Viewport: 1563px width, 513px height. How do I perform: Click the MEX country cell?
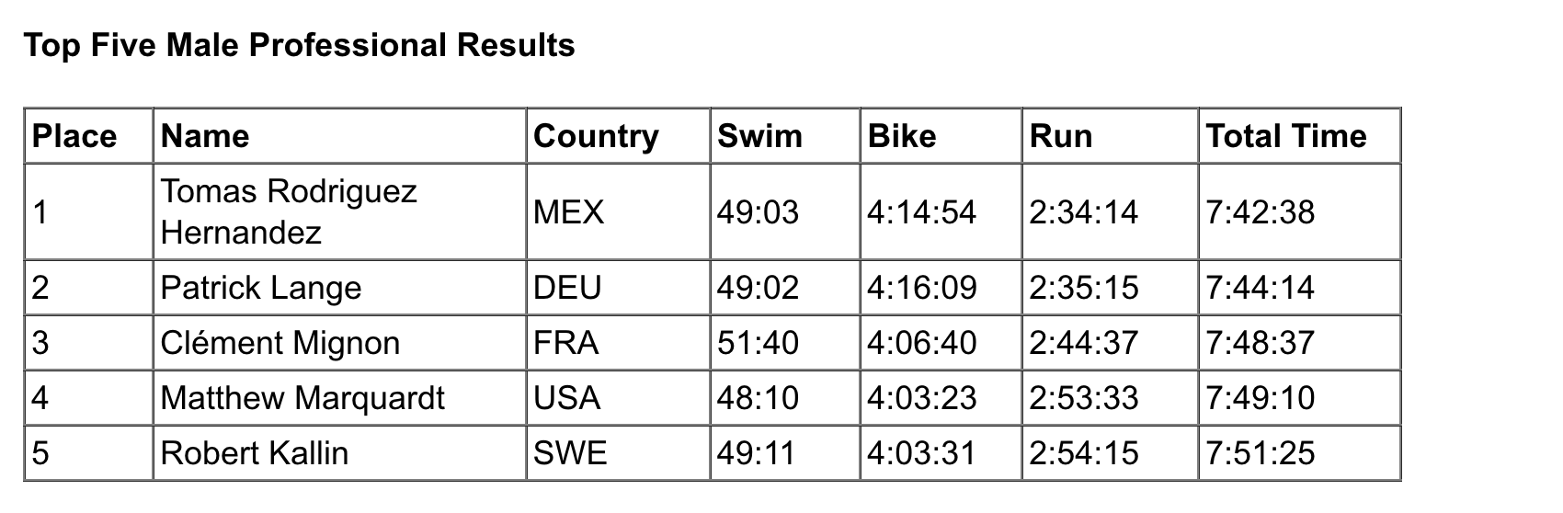(618, 211)
